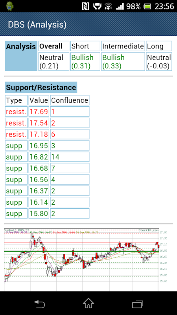Select resistance value 17.54

click(x=39, y=123)
